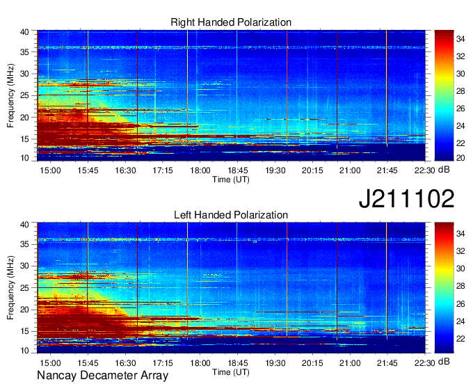Click the "Nancay Decameter Array" caption
Screen dimensions: 473x384
102,375
